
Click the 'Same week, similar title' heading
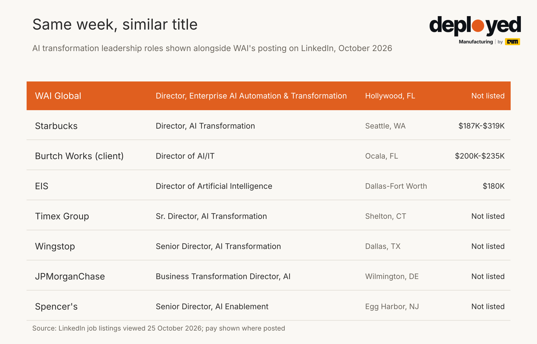tap(115, 24)
